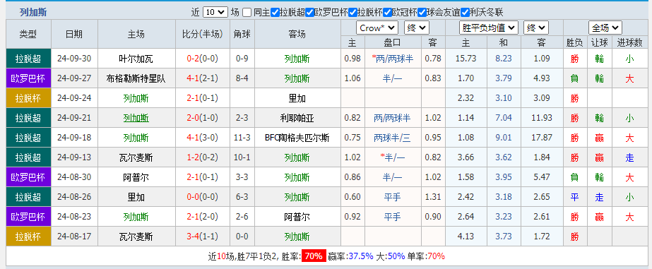Click 布格勒斯特星队 team name

(x=136, y=78)
